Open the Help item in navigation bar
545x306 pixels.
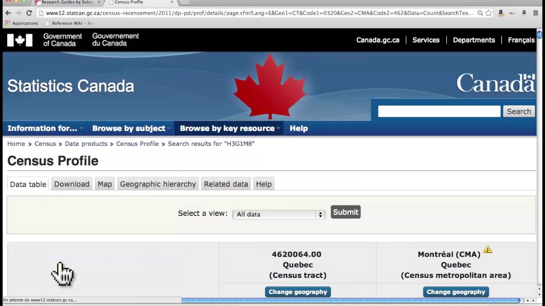[298, 128]
